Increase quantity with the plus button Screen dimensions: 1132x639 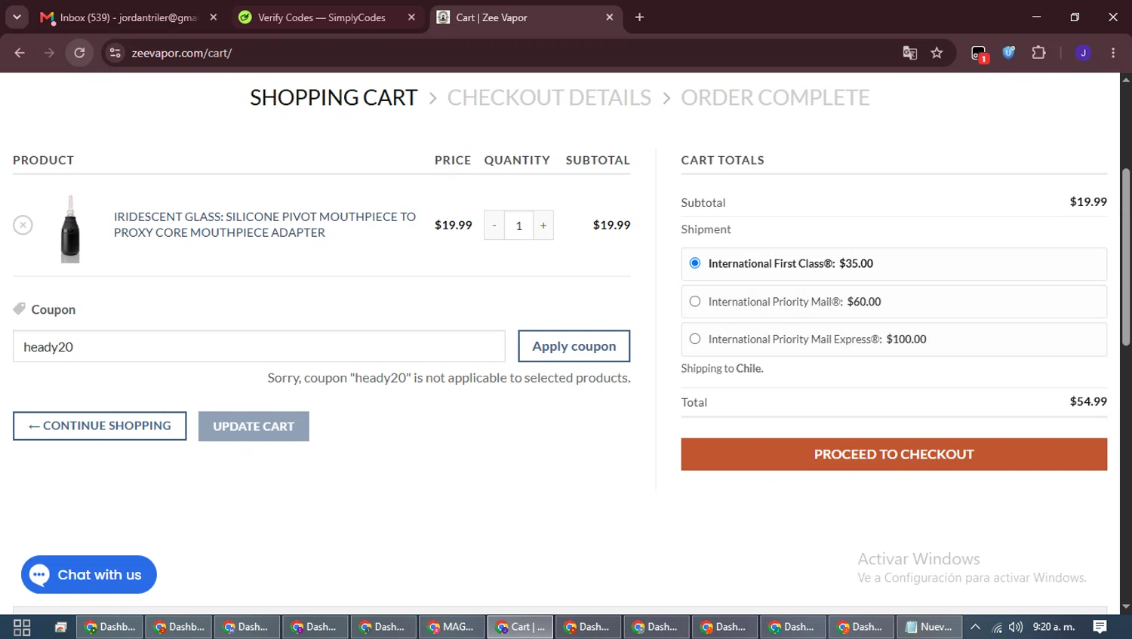(x=543, y=226)
